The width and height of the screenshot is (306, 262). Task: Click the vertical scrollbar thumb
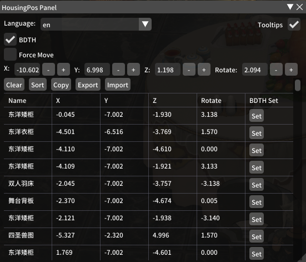(298, 85)
